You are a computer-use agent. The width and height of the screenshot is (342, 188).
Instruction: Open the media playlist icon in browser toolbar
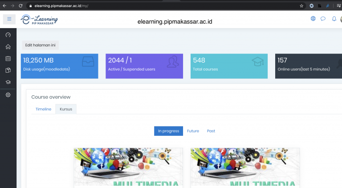pos(339,6)
